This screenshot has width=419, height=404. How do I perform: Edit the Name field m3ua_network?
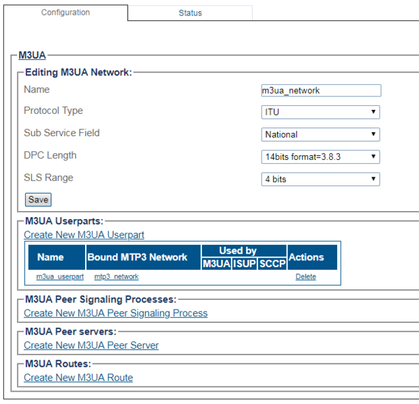(x=321, y=90)
